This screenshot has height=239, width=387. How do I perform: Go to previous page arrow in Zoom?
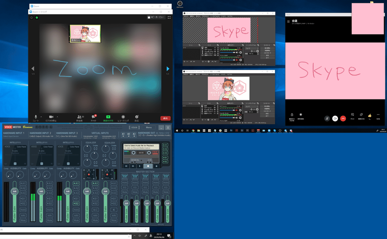tap(33, 69)
